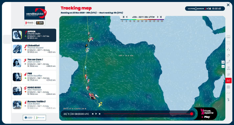Click the Tracking map title
This screenshot has height=125, width=234.
(x=76, y=8)
